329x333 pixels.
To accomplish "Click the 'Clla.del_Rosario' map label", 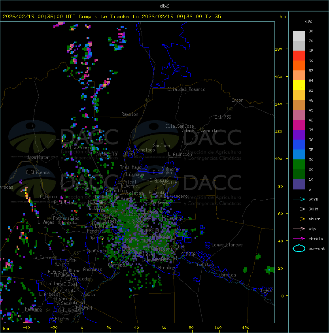I will point(186,89).
